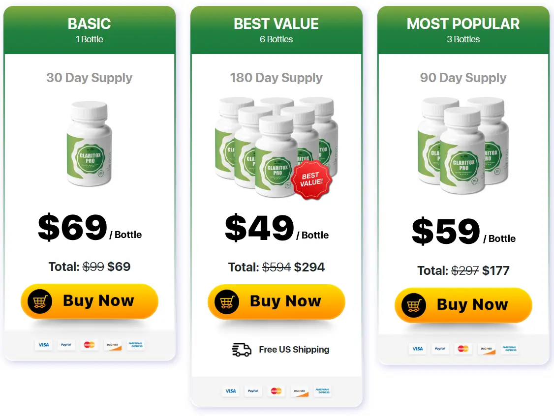Click the Discover icon under the Best Value plan

(x=299, y=391)
